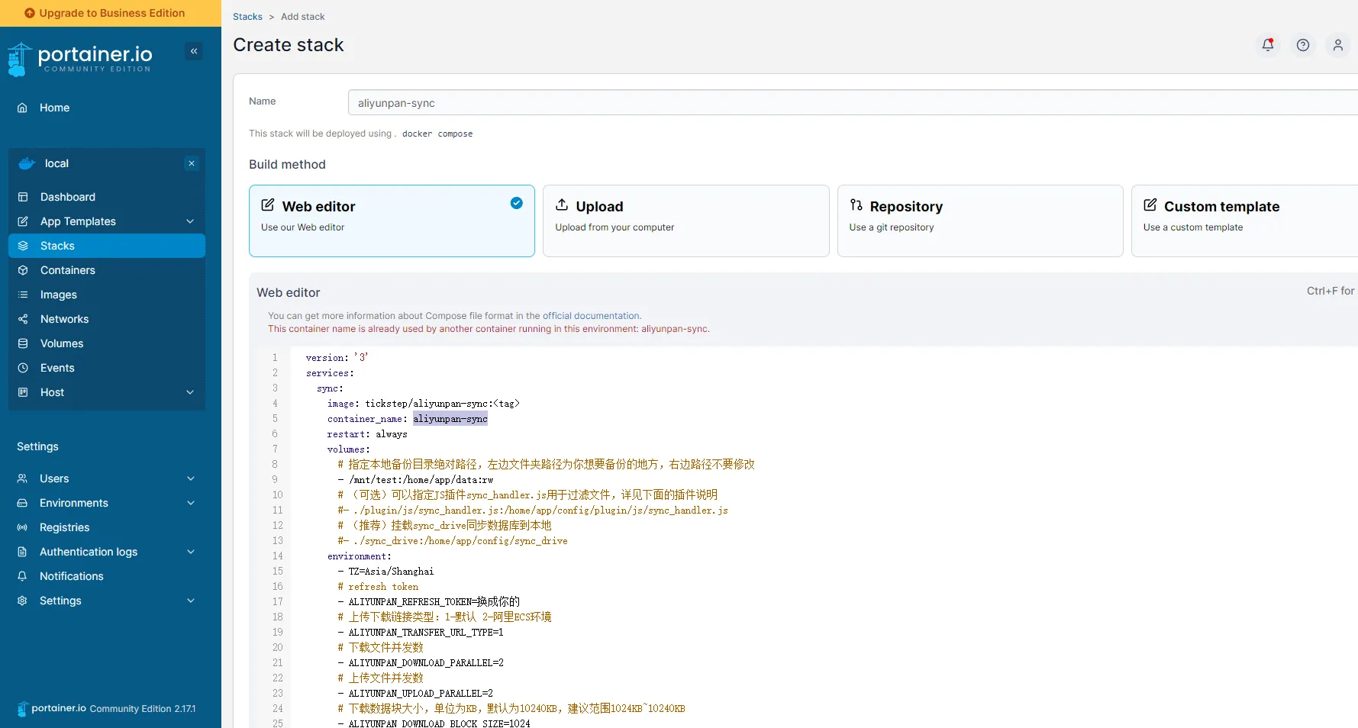Click the stack Name input field
The image size is (1358, 728).
[x=853, y=103]
